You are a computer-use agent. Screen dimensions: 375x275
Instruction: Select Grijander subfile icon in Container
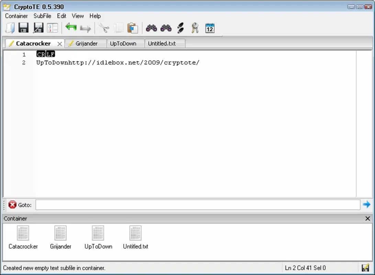click(60, 233)
